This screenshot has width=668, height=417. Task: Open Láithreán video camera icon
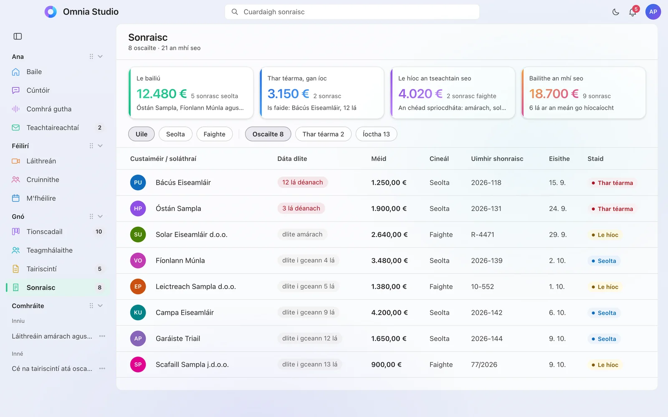[16, 161]
